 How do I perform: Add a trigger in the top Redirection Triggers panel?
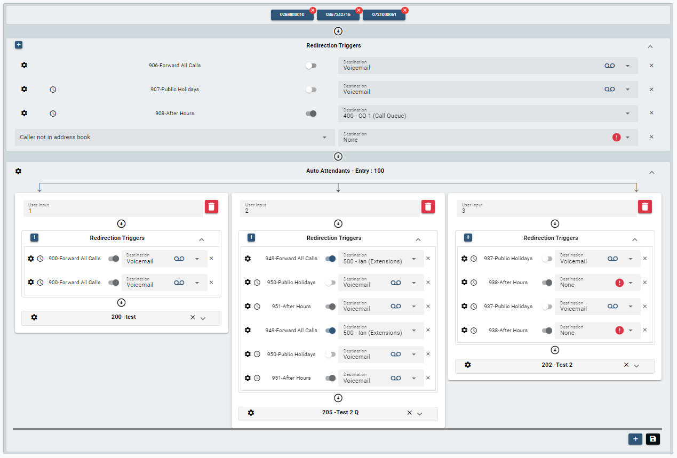point(19,45)
